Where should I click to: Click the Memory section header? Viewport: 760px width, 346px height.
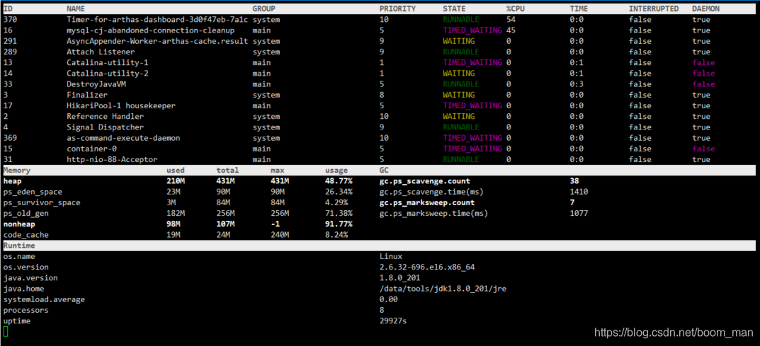[x=16, y=171]
